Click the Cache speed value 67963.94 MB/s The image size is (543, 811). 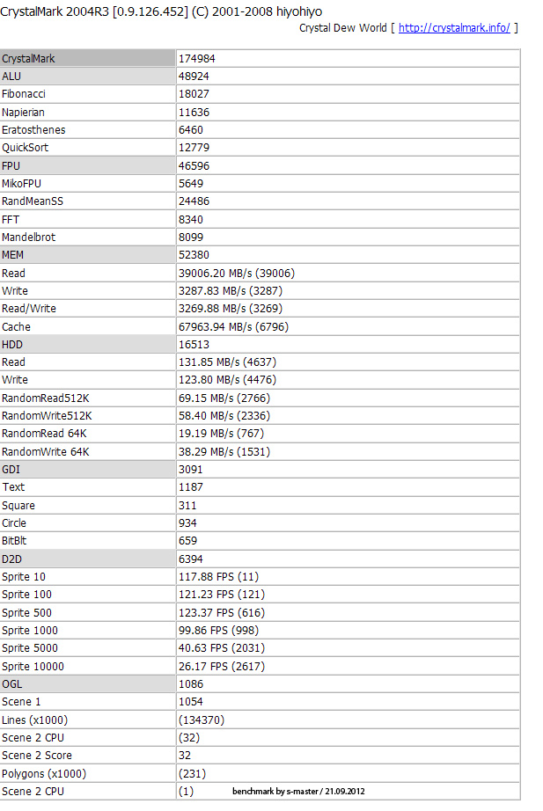(x=233, y=326)
